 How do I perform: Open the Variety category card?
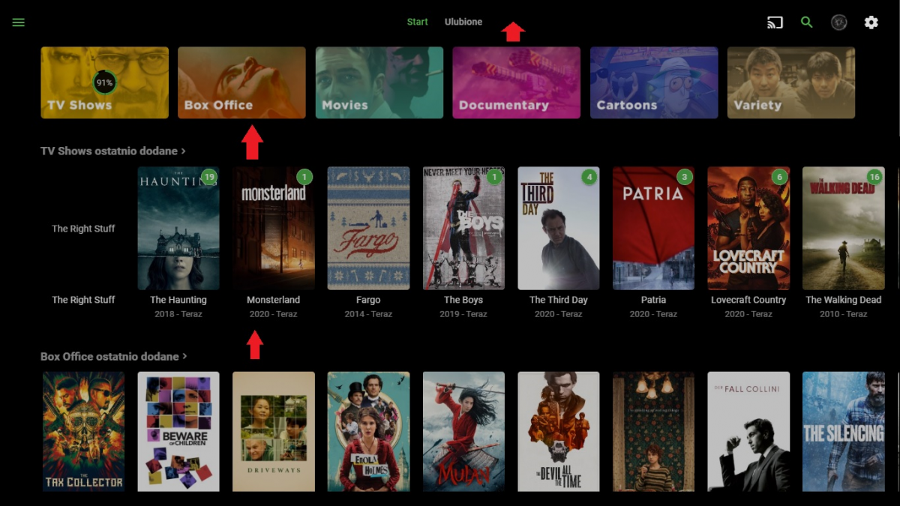[x=791, y=82]
